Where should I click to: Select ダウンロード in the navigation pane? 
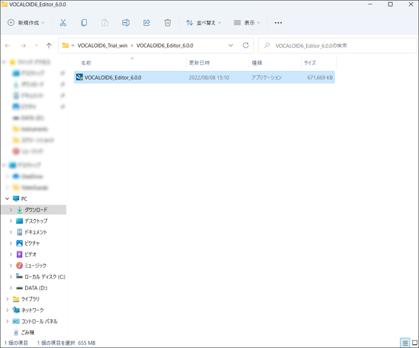[35, 209]
